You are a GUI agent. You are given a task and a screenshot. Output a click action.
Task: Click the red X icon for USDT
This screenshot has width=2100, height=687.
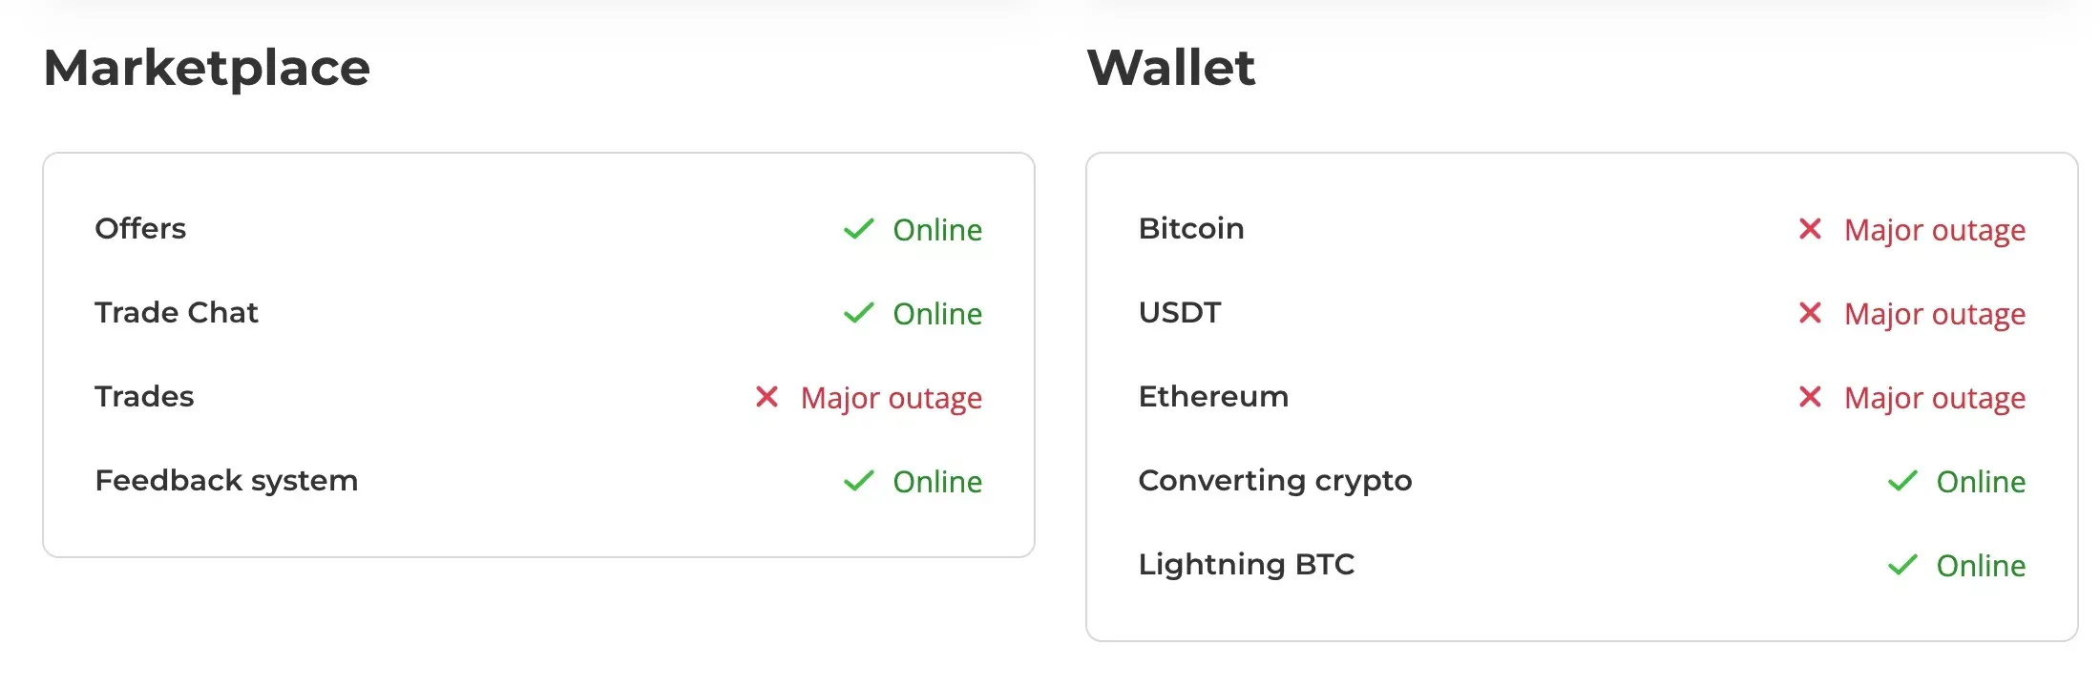[x=1810, y=312]
